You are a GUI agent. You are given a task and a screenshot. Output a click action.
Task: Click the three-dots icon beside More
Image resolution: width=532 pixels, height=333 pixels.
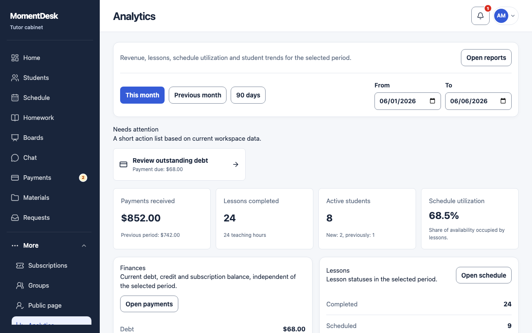(15, 246)
